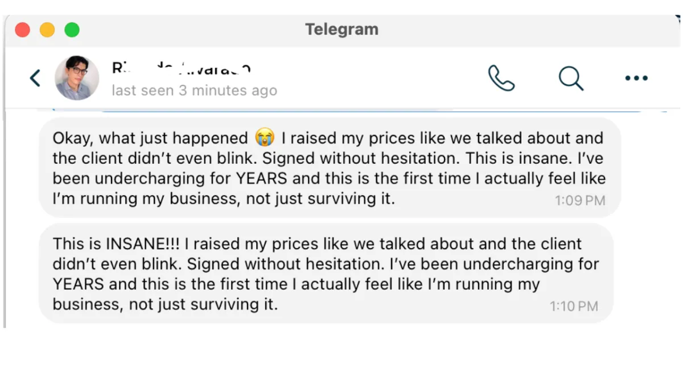Start a voice call with the phone icon
The height and width of the screenshot is (384, 683).
point(501,78)
